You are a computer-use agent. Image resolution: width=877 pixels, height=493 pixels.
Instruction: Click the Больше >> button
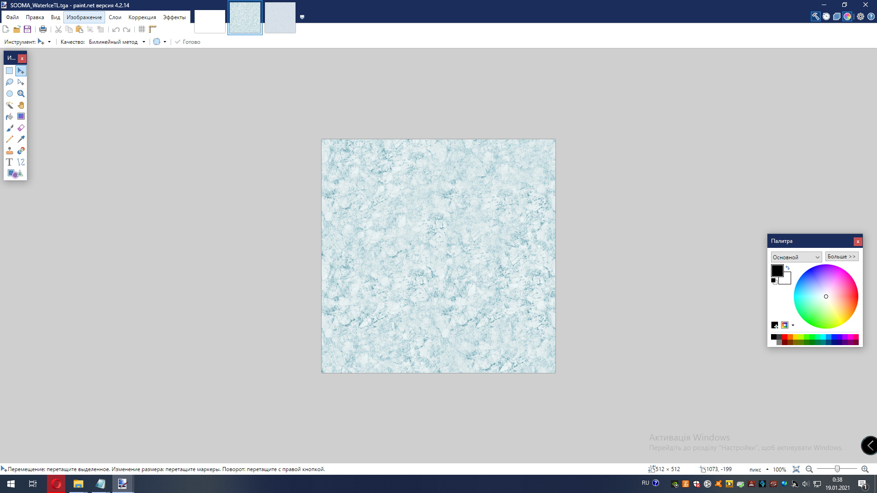pyautogui.click(x=841, y=257)
